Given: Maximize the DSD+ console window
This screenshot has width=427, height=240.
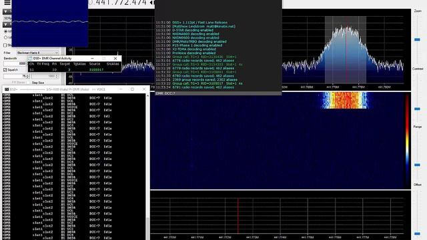Looking at the screenshot, I should click(132, 89).
